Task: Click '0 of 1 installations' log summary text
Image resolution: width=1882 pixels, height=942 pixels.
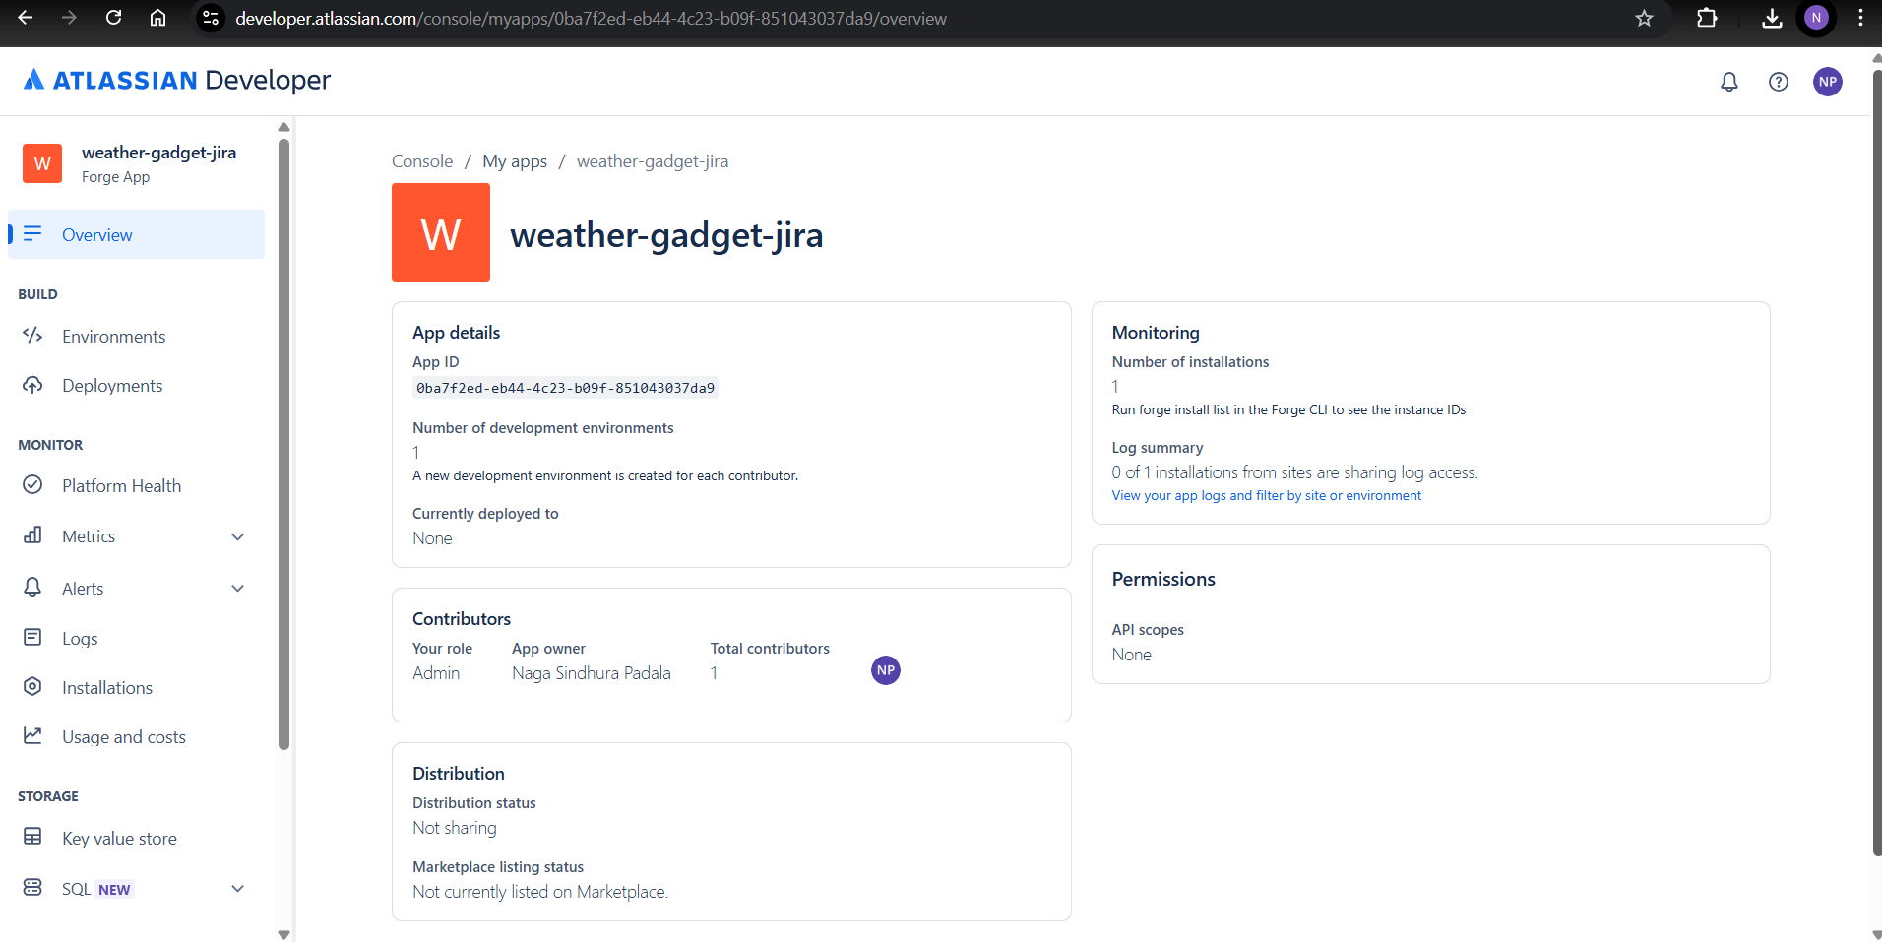Action: [x=1295, y=472]
